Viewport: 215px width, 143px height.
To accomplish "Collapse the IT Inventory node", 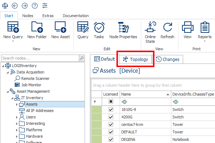I will pos(12,98).
